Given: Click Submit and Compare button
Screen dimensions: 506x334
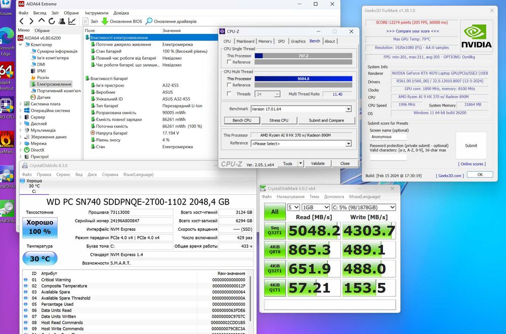Looking at the screenshot, I should pos(326,120).
